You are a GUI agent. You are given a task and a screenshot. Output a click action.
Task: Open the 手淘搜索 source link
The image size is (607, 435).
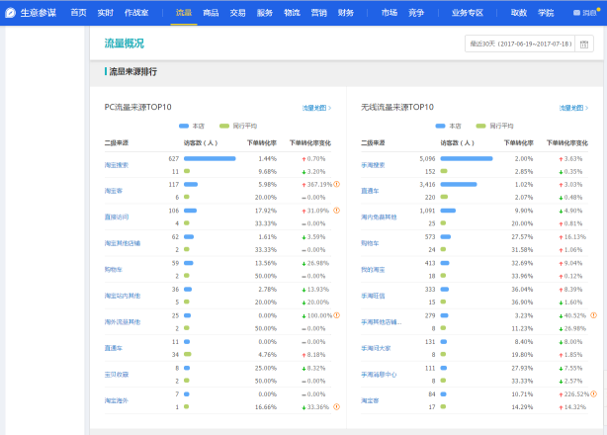pyautogui.click(x=373, y=165)
